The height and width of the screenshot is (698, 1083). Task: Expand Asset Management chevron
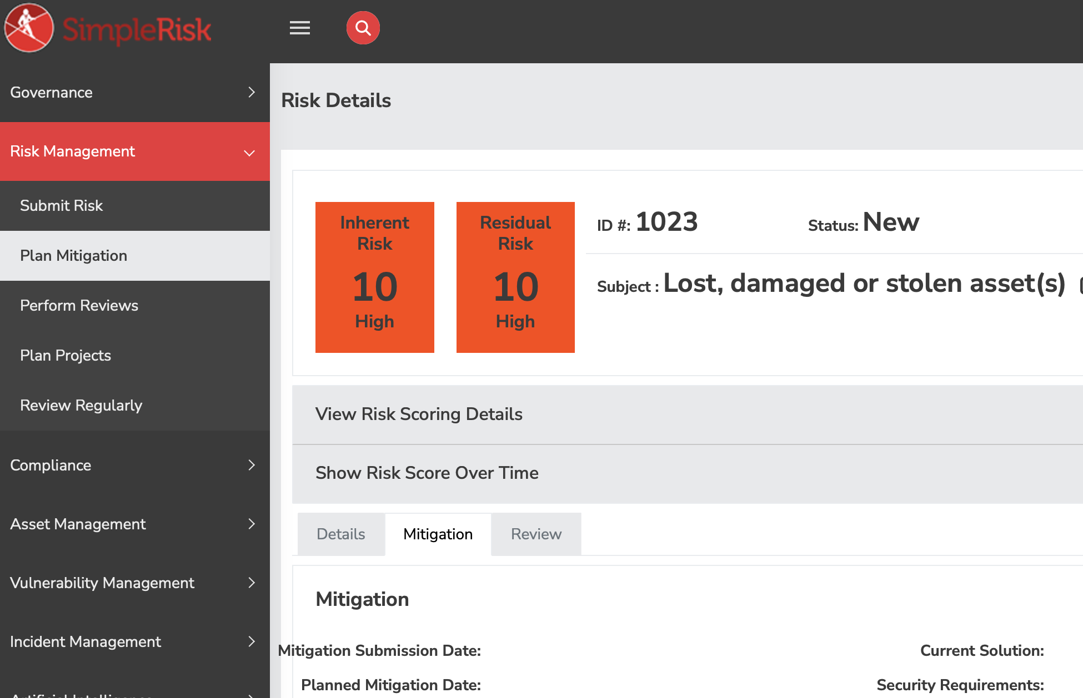252,524
